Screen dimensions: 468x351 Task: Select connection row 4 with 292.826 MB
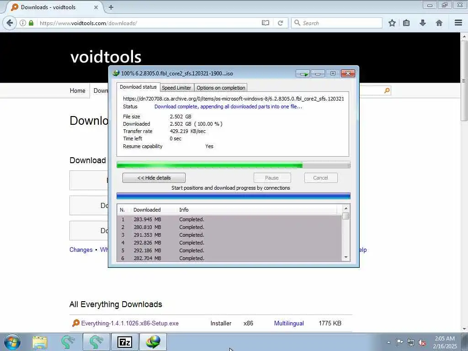(229, 243)
